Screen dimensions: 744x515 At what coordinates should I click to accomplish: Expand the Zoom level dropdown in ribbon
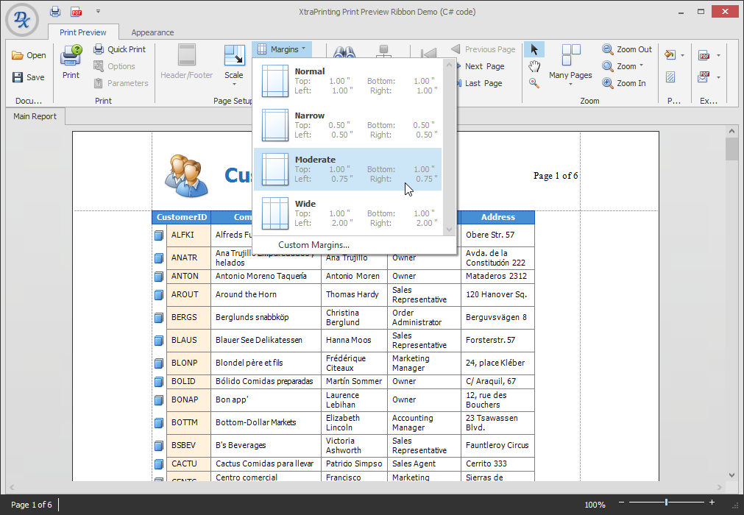pos(626,66)
